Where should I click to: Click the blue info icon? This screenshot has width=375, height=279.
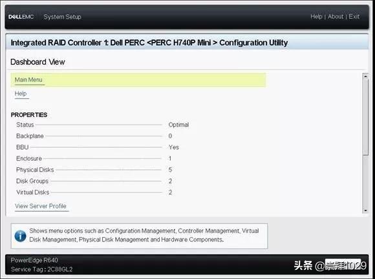pos(20,236)
